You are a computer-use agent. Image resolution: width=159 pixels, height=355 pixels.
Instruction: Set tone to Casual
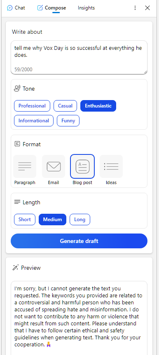65,106
